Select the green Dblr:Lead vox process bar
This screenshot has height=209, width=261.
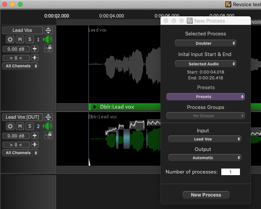[x=125, y=107]
